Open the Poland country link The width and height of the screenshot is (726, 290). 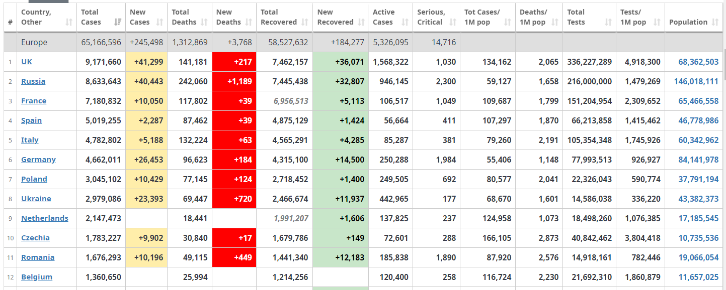coord(34,179)
